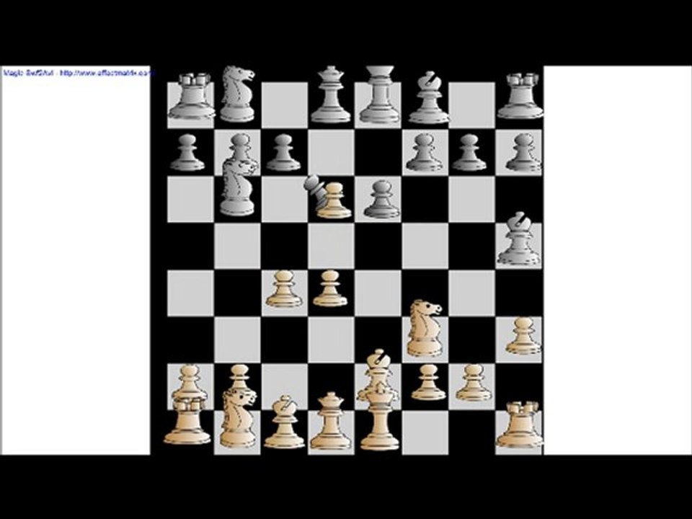Pick the black pawn on h7

pyautogui.click(x=523, y=152)
